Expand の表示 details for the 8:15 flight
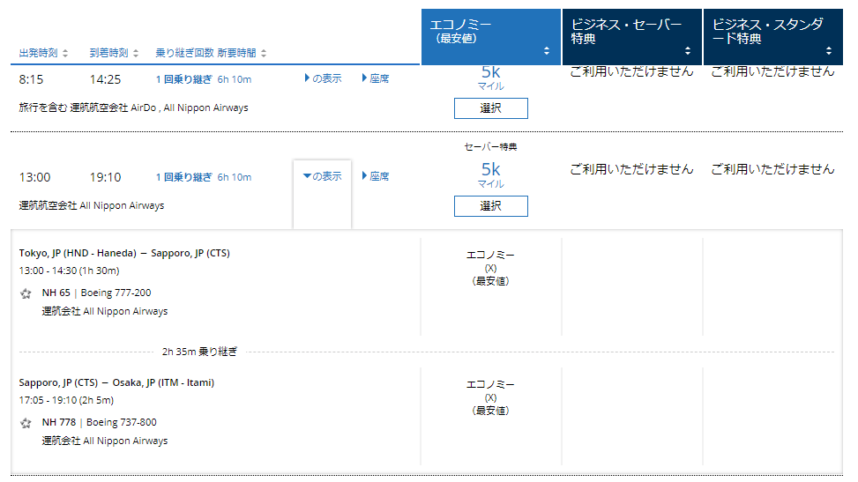Screen dimensions: 858x482 pos(323,78)
